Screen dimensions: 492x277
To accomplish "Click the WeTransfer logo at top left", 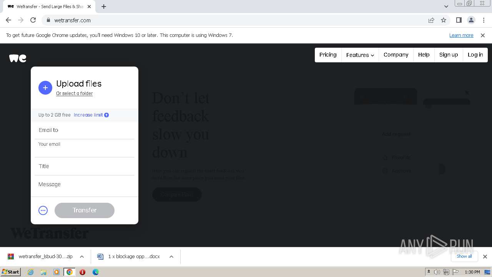I will (x=18, y=58).
